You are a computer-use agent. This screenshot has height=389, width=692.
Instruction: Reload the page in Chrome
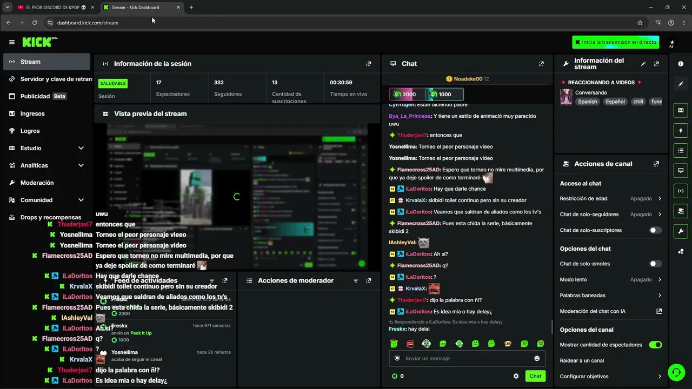click(x=35, y=23)
